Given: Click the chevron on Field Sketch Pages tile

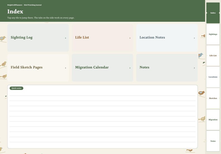Looking at the screenshot, I should click(x=65, y=68).
